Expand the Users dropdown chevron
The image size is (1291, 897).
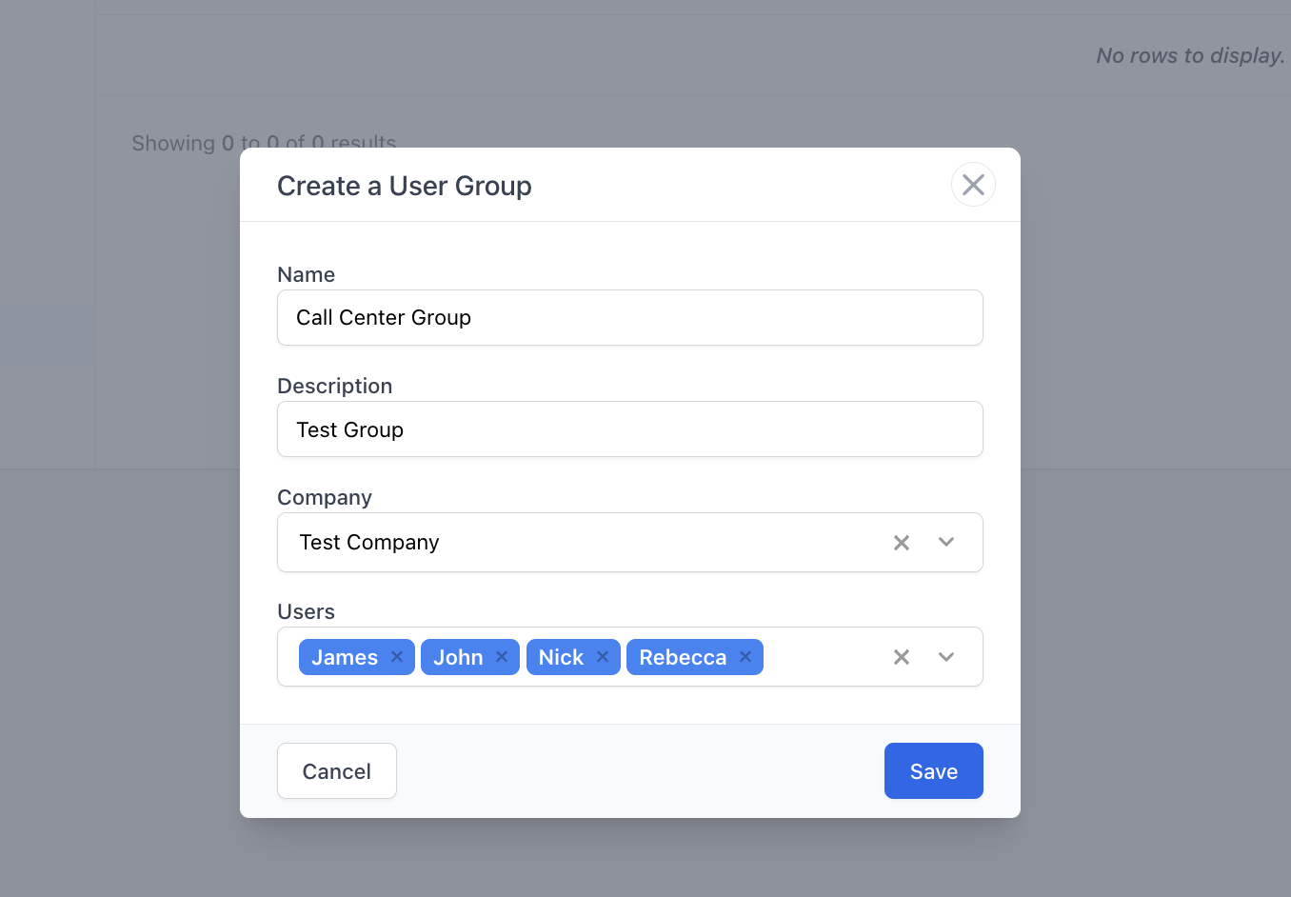click(946, 657)
